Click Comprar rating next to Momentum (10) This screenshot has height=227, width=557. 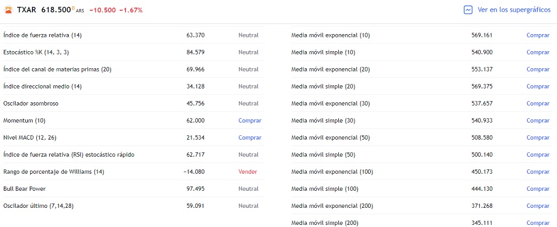click(x=250, y=120)
